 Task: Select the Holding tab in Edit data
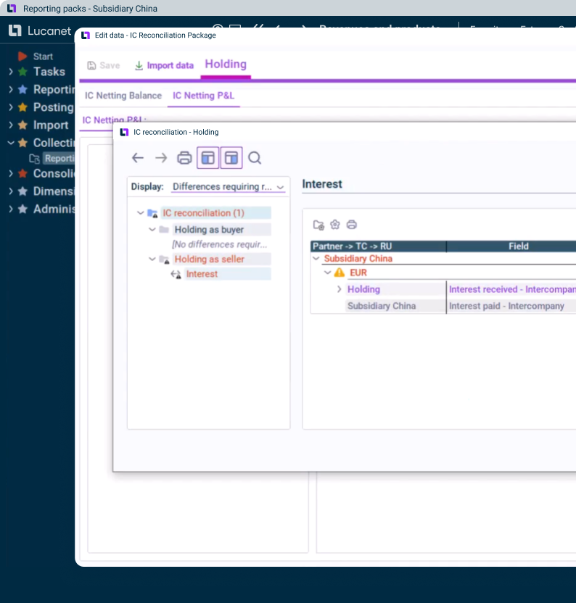226,65
